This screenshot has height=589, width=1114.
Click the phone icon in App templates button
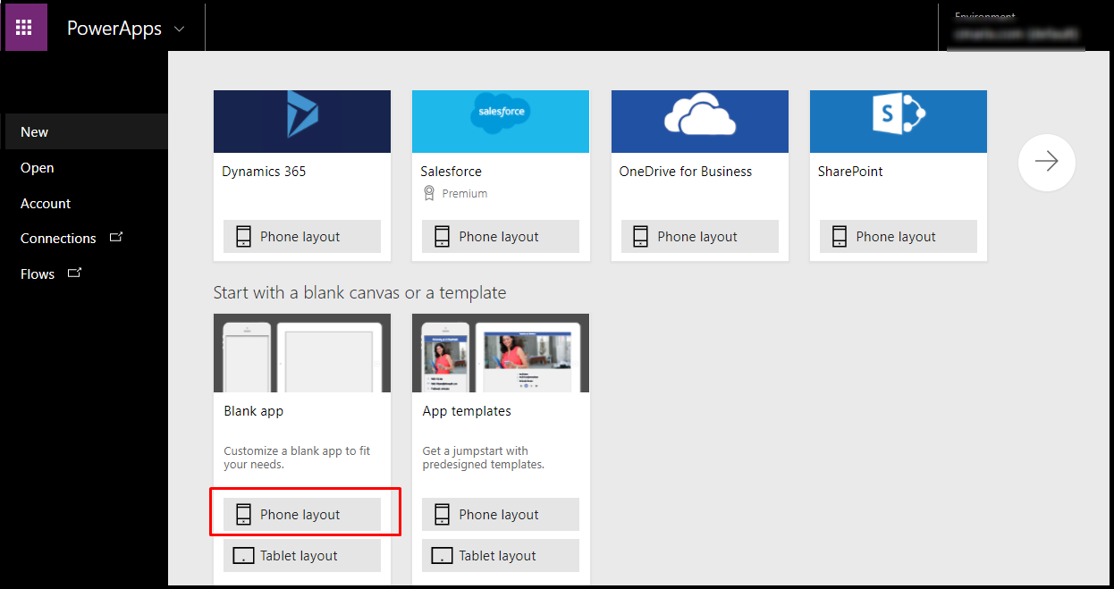[442, 514]
